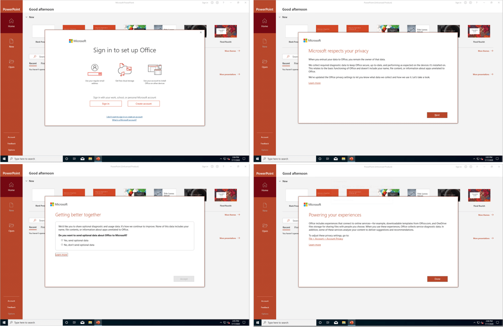The width and height of the screenshot is (503, 327).
Task: Select Open folder icon in the 'Microsoft respects your privacy' screenshot
Action: (265, 62)
